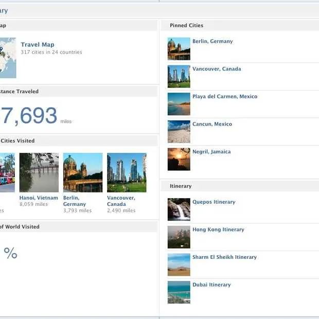Click the 3,793 miles text under Berlin

pyautogui.click(x=77, y=210)
